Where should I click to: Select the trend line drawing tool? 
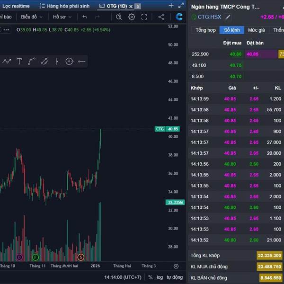(x=7, y=62)
